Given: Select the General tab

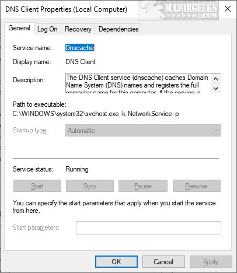Looking at the screenshot, I should tap(19, 28).
